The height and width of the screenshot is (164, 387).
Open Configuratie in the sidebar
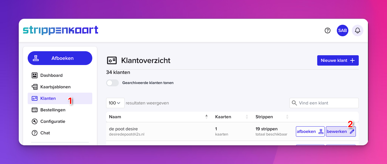(53, 121)
